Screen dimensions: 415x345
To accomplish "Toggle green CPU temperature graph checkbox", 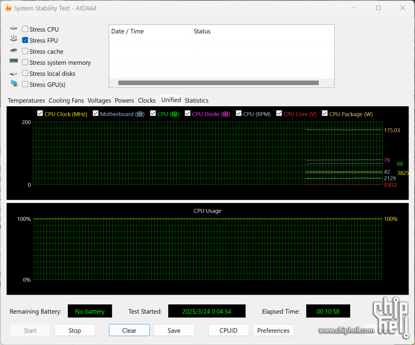I will point(153,113).
